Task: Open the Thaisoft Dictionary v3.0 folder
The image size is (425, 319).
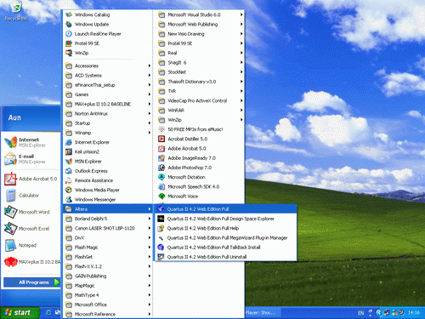Action: pos(200,82)
